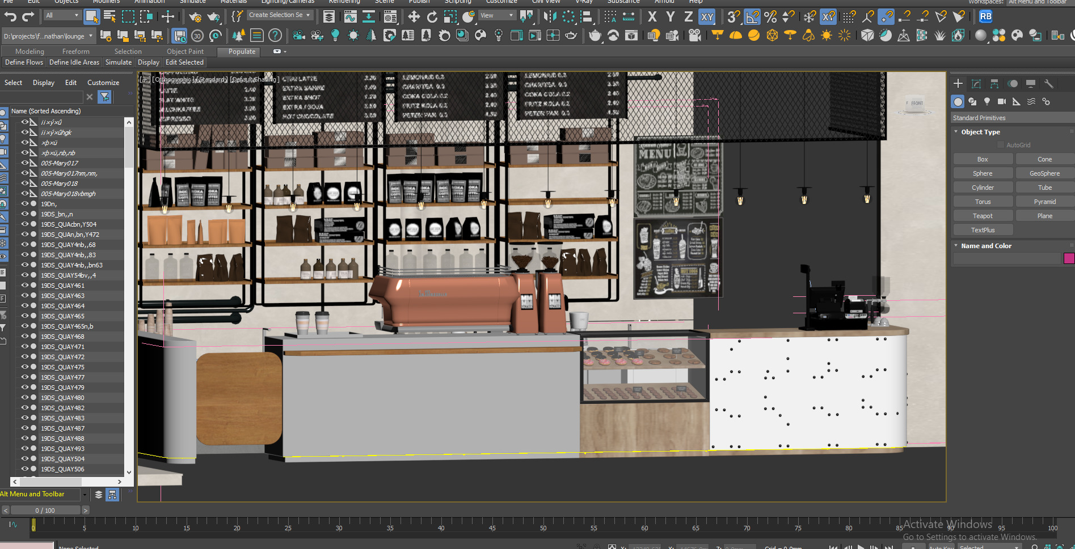Open the Create panel plus tab
This screenshot has height=549, width=1075.
958,84
